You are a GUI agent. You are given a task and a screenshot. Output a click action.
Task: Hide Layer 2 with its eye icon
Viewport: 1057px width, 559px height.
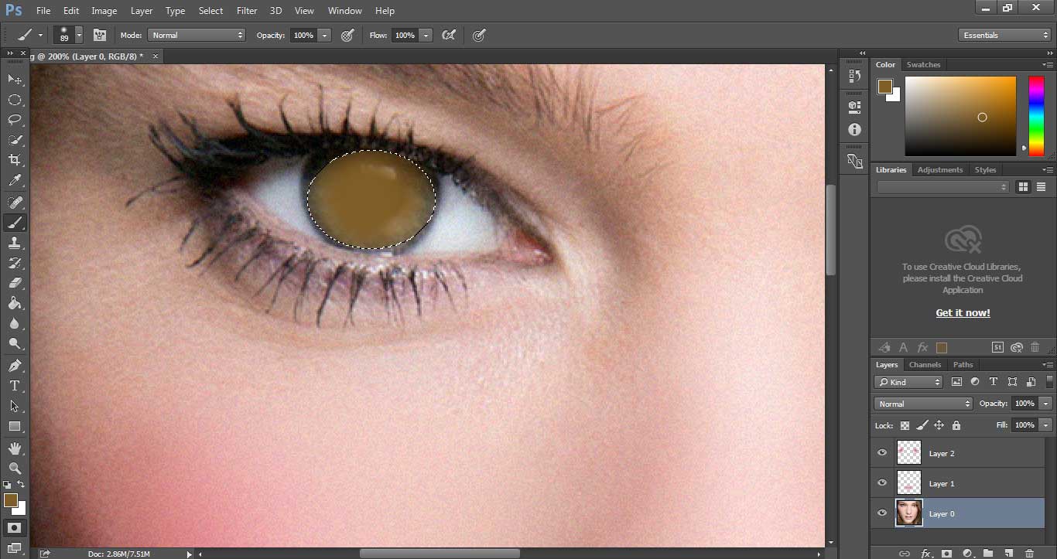[882, 453]
